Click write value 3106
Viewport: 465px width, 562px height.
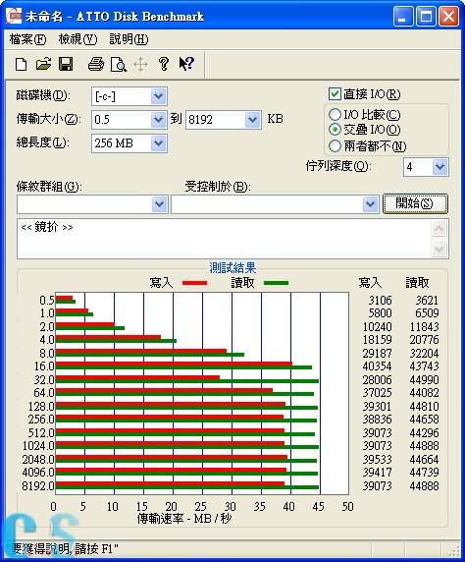click(x=381, y=300)
